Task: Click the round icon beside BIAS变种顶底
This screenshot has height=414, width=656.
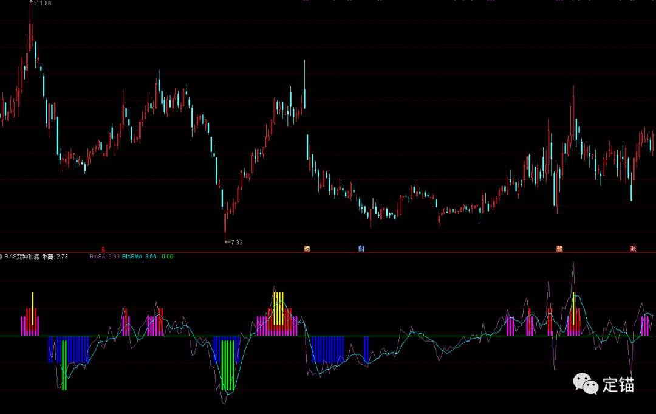Action: pos(2,257)
